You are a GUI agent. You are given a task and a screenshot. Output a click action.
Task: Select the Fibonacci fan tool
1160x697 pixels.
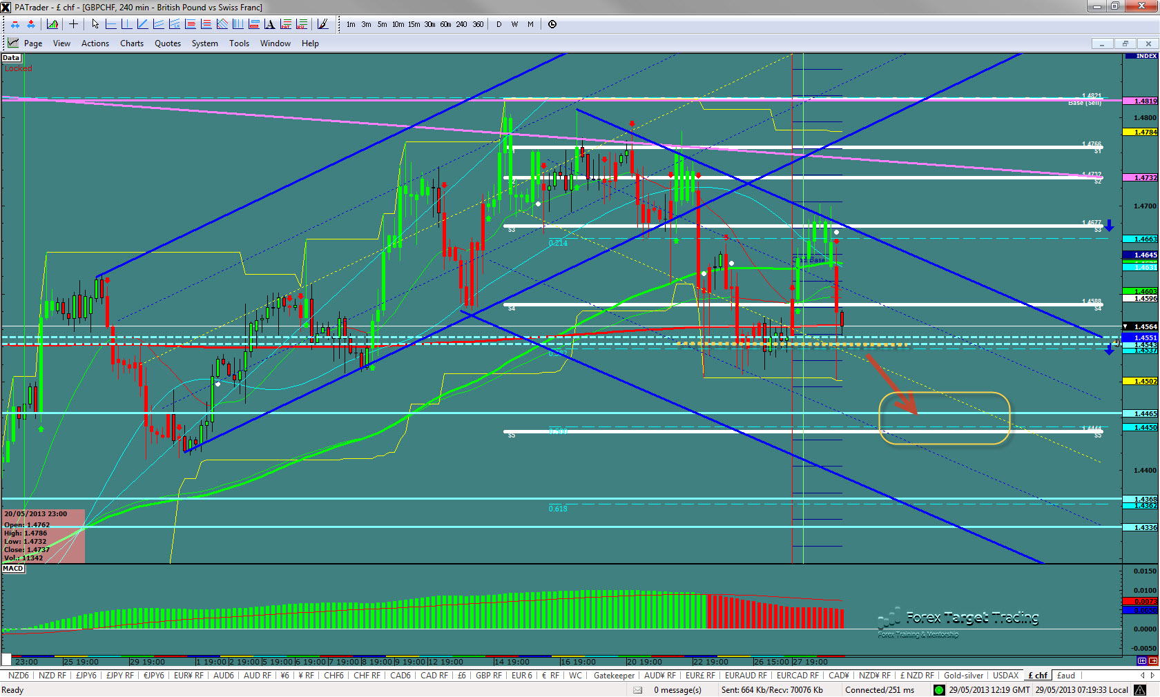click(222, 24)
